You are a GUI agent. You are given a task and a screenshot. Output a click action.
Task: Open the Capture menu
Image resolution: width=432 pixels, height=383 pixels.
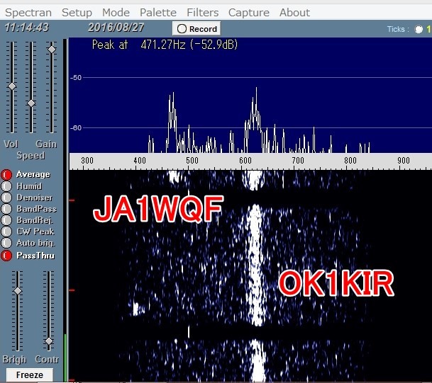249,13
